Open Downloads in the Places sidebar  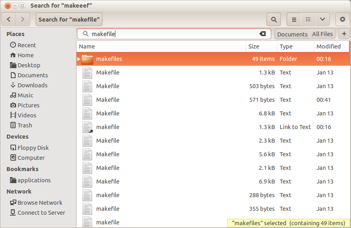point(32,85)
